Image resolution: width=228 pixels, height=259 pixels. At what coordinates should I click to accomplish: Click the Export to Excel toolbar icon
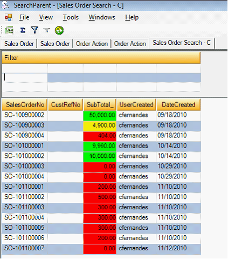coord(9,30)
